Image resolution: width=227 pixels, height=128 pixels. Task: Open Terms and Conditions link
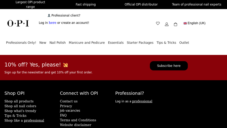click(x=78, y=120)
